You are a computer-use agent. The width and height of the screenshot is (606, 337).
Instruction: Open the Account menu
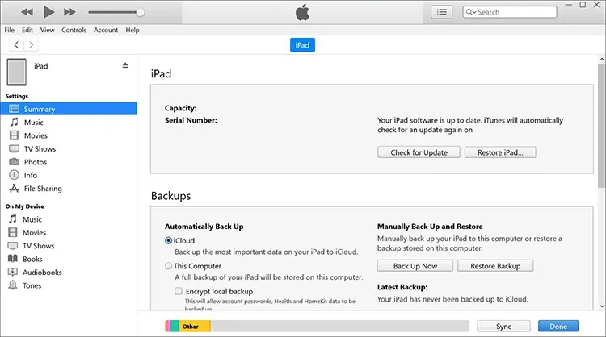[x=106, y=30]
